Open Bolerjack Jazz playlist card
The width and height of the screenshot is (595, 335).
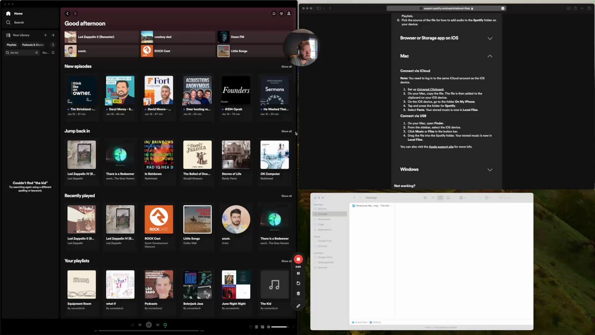click(x=197, y=289)
